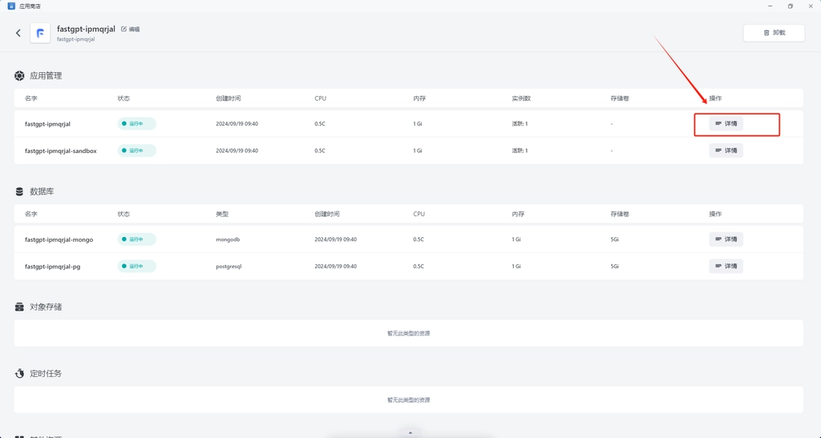Viewport: 821px width, 438px height.
Task: Open 详情 for fastgpt-ipmqrjal-sandbox row
Action: [x=726, y=151]
